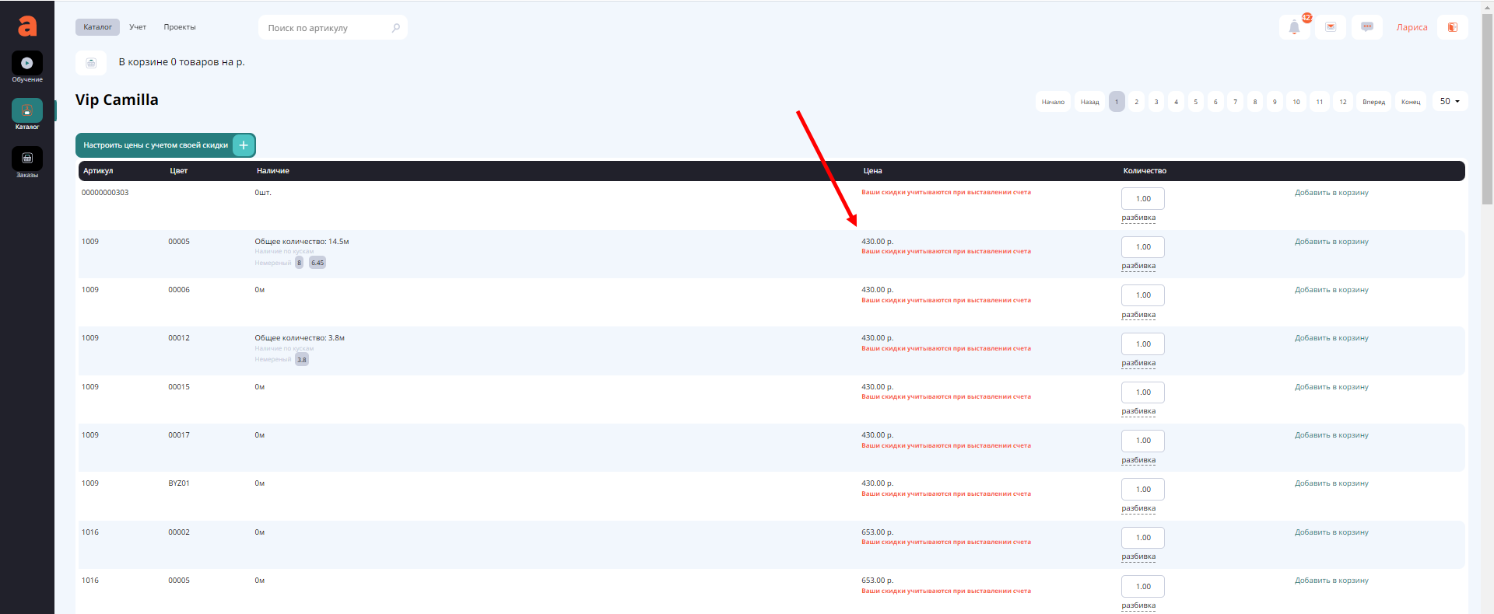Switch to the Проекты tab
Screen dimensions: 1494x614
(180, 27)
